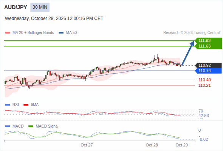Click the MACD Signal legend label
223x151 pixels.
pos(47,126)
